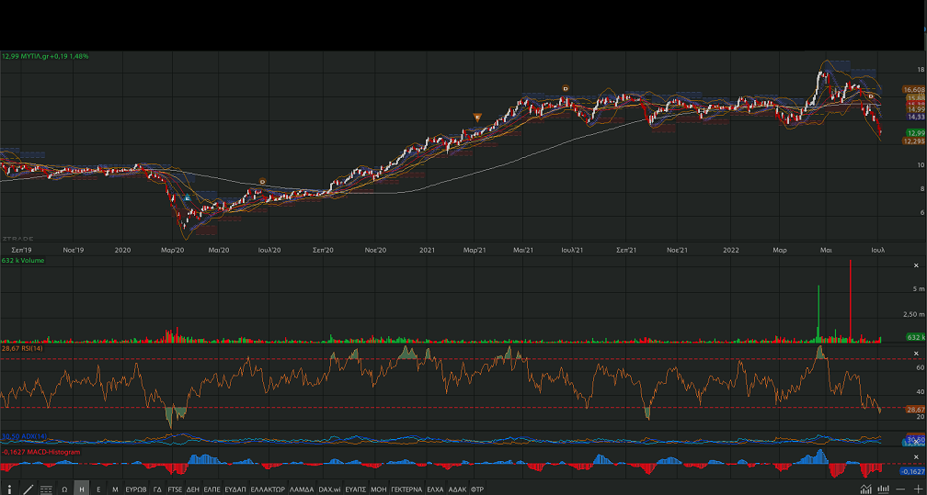The image size is (927, 495).
Task: Switch to the E timeframe
Action: (x=98, y=489)
